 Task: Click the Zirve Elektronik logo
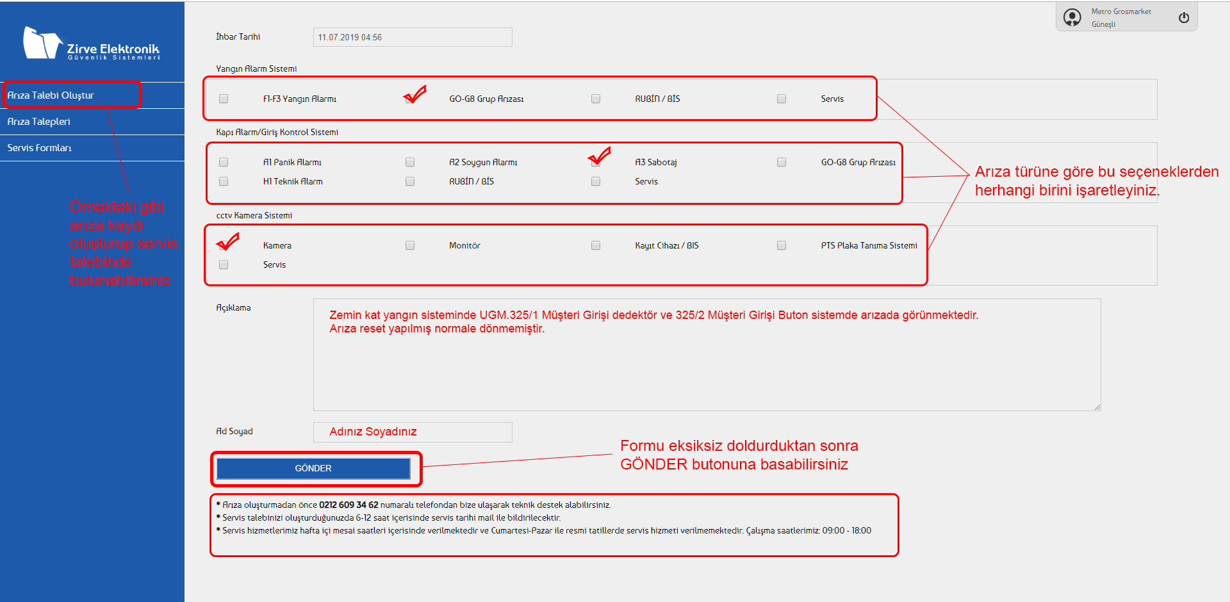tap(92, 44)
